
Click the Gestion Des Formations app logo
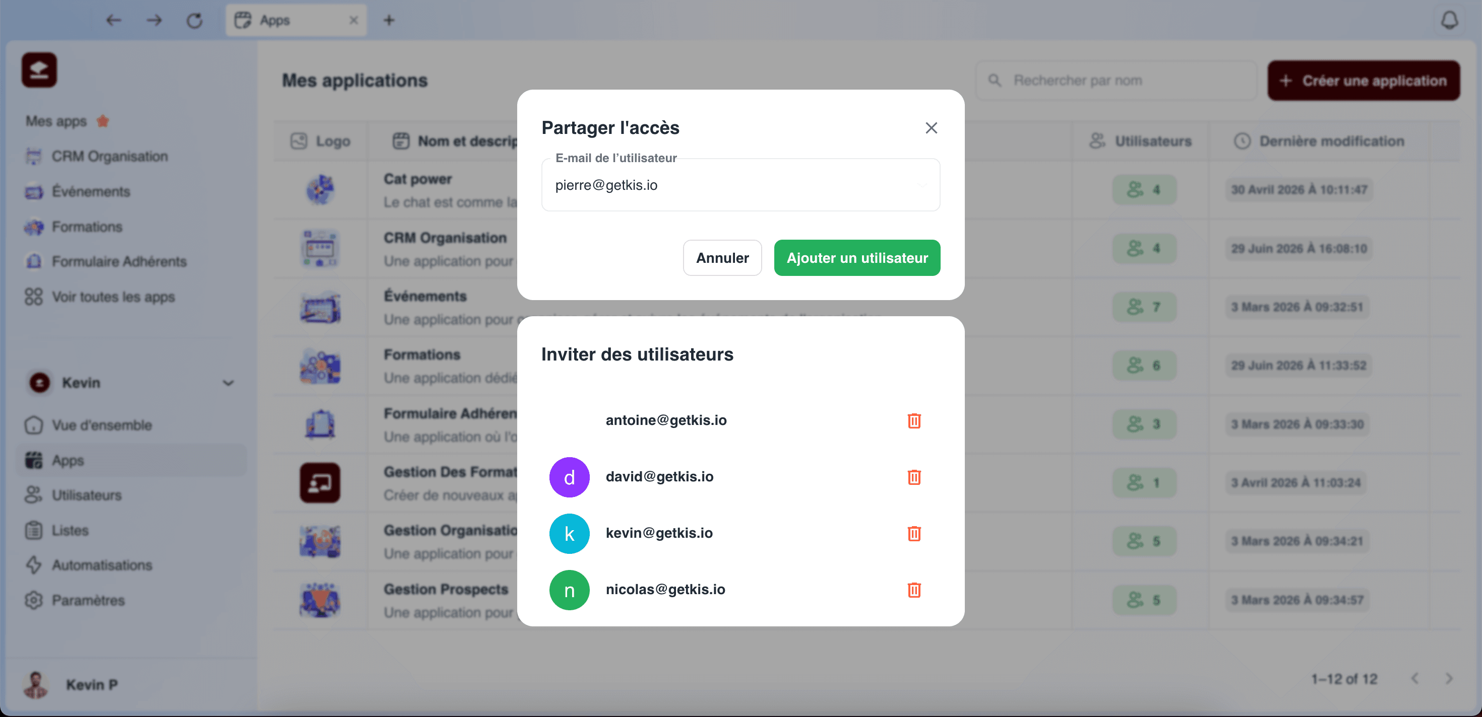320,482
